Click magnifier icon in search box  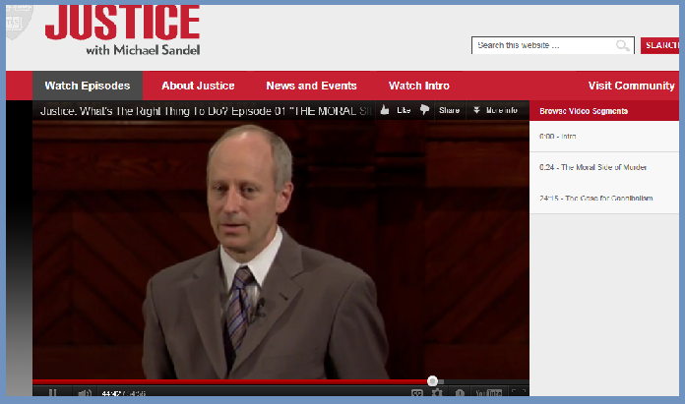point(623,45)
